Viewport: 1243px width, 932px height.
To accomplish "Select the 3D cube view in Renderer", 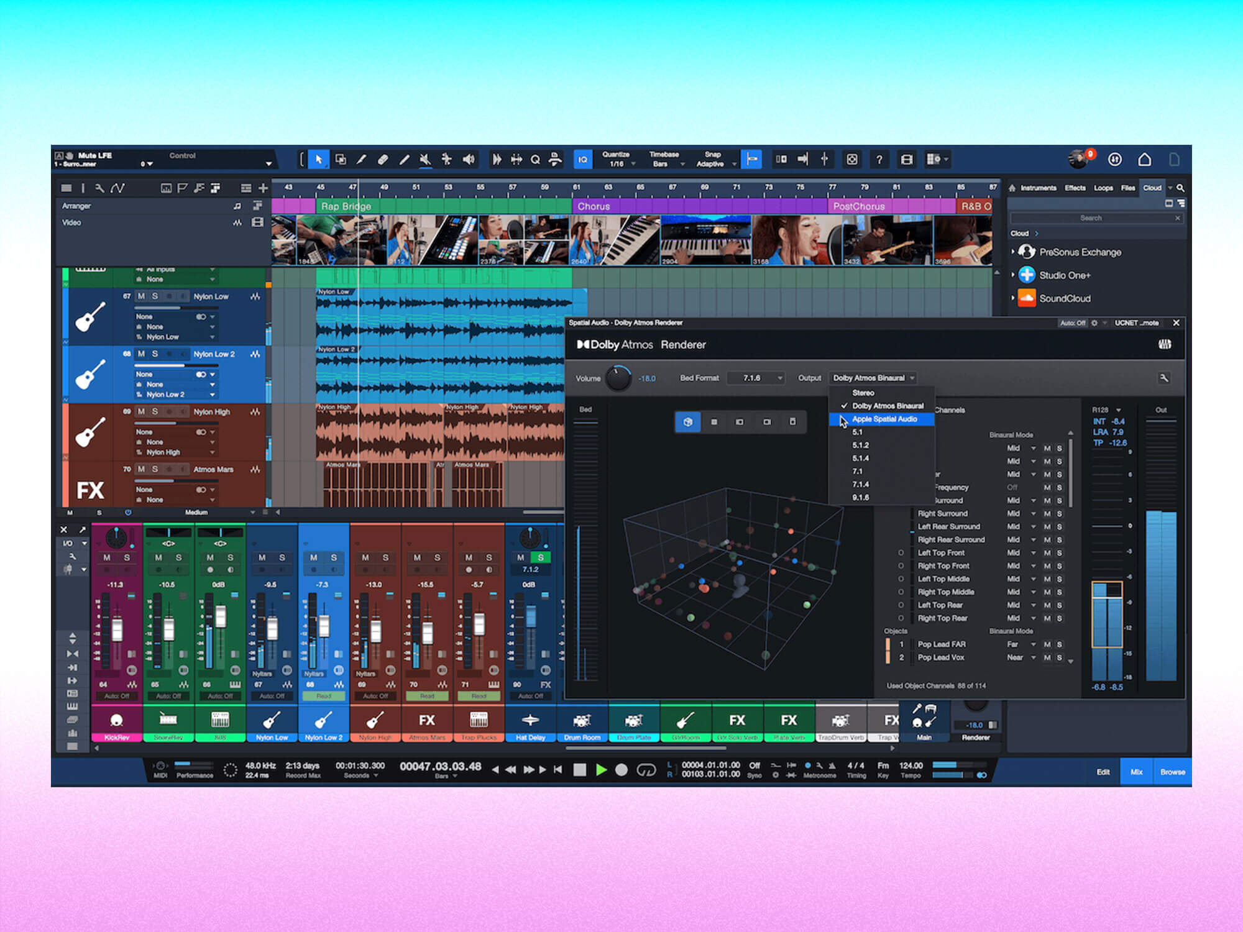I will [687, 422].
